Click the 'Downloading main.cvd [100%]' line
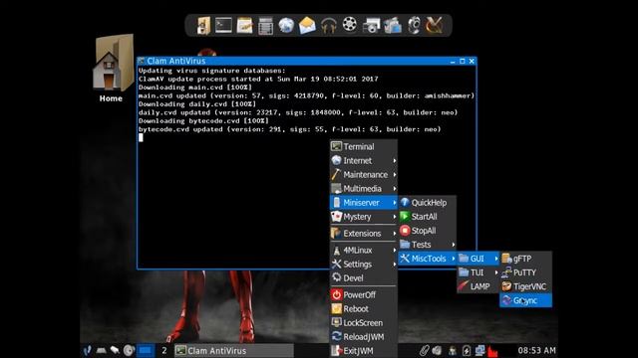This screenshot has width=638, height=358. [195, 88]
